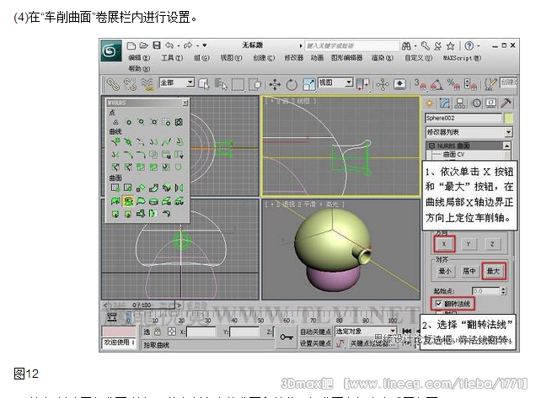
Task: Open the Create panel sun icon
Action: click(430, 103)
